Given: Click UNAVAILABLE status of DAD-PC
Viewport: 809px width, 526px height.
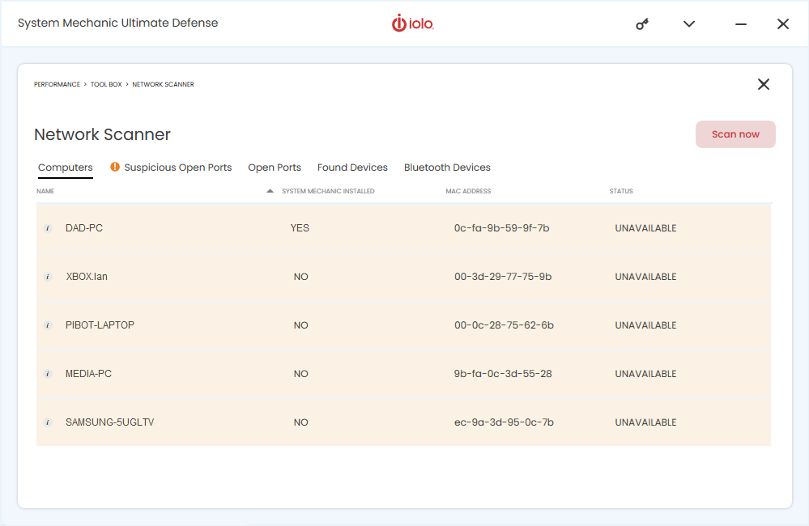Looking at the screenshot, I should [645, 228].
